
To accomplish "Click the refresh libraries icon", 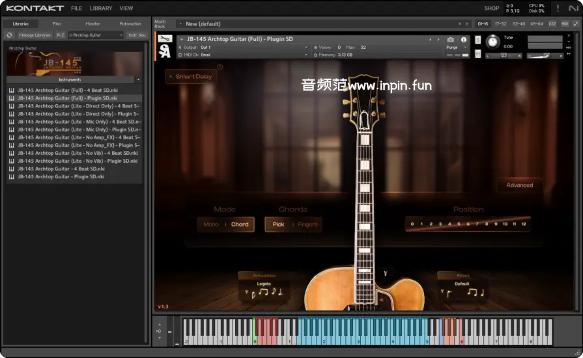I will tap(10, 35).
